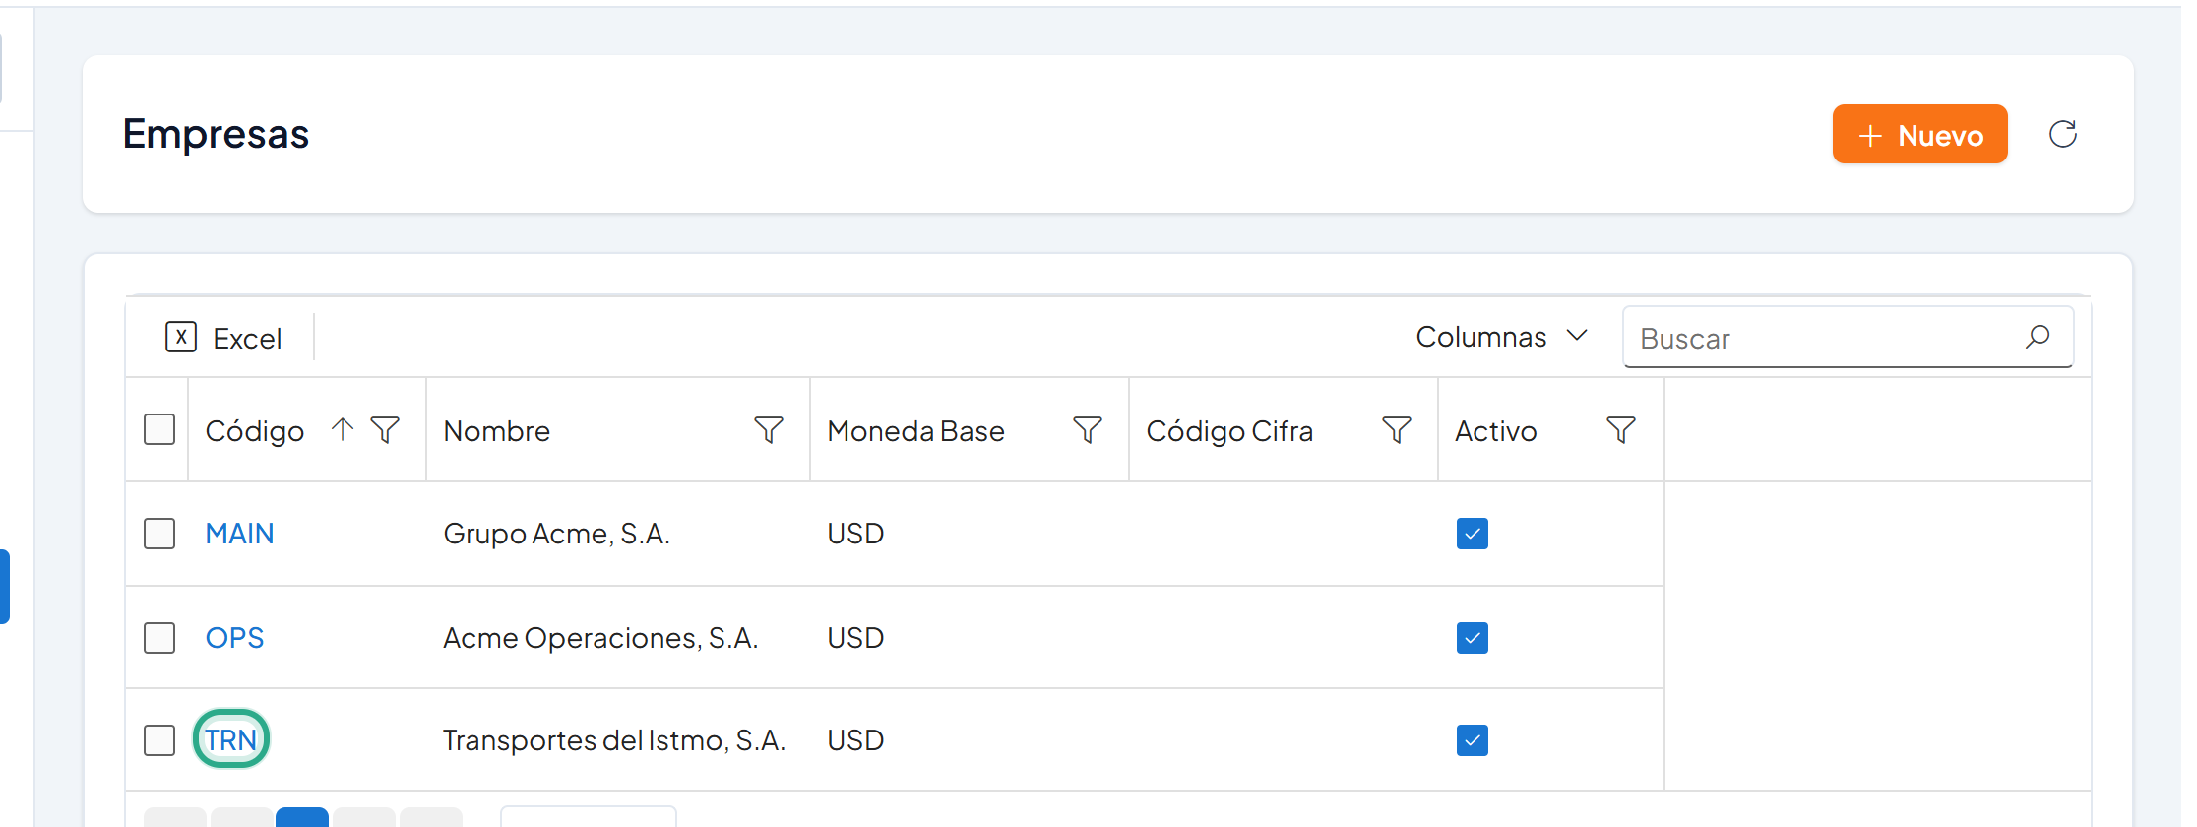Open the Activo column filter

pos(1621,430)
